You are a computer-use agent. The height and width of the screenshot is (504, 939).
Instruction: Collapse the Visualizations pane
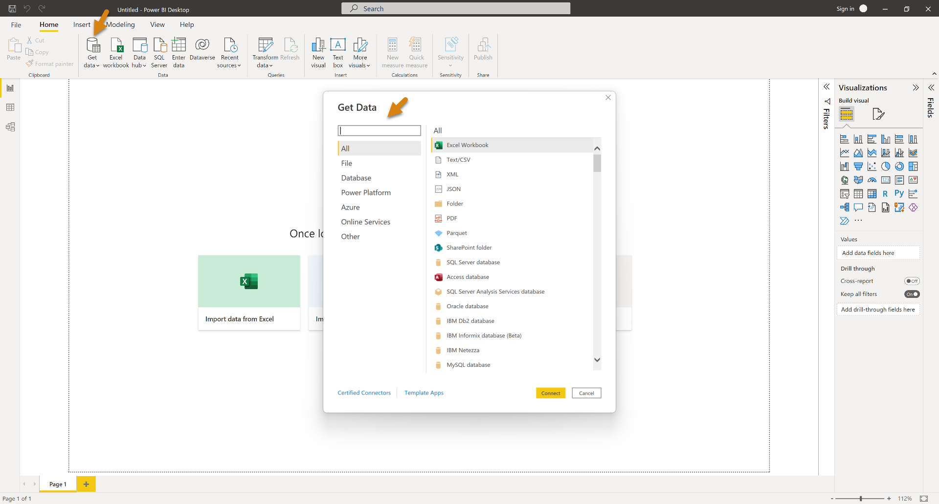click(916, 88)
